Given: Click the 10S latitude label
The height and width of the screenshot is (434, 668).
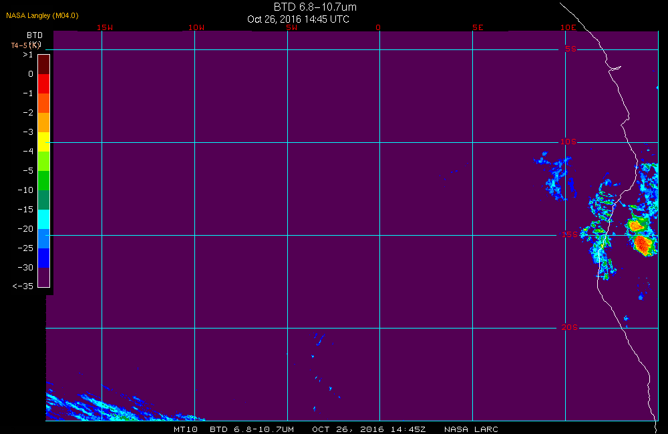Looking at the screenshot, I should pyautogui.click(x=568, y=142).
